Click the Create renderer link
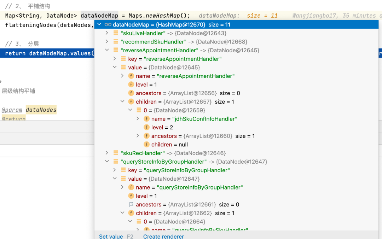 pyautogui.click(x=163, y=236)
